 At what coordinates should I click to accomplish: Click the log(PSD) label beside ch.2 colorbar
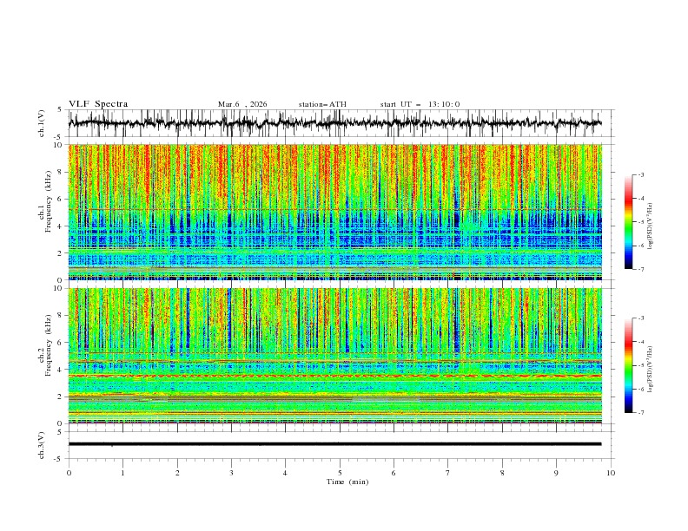650,370
